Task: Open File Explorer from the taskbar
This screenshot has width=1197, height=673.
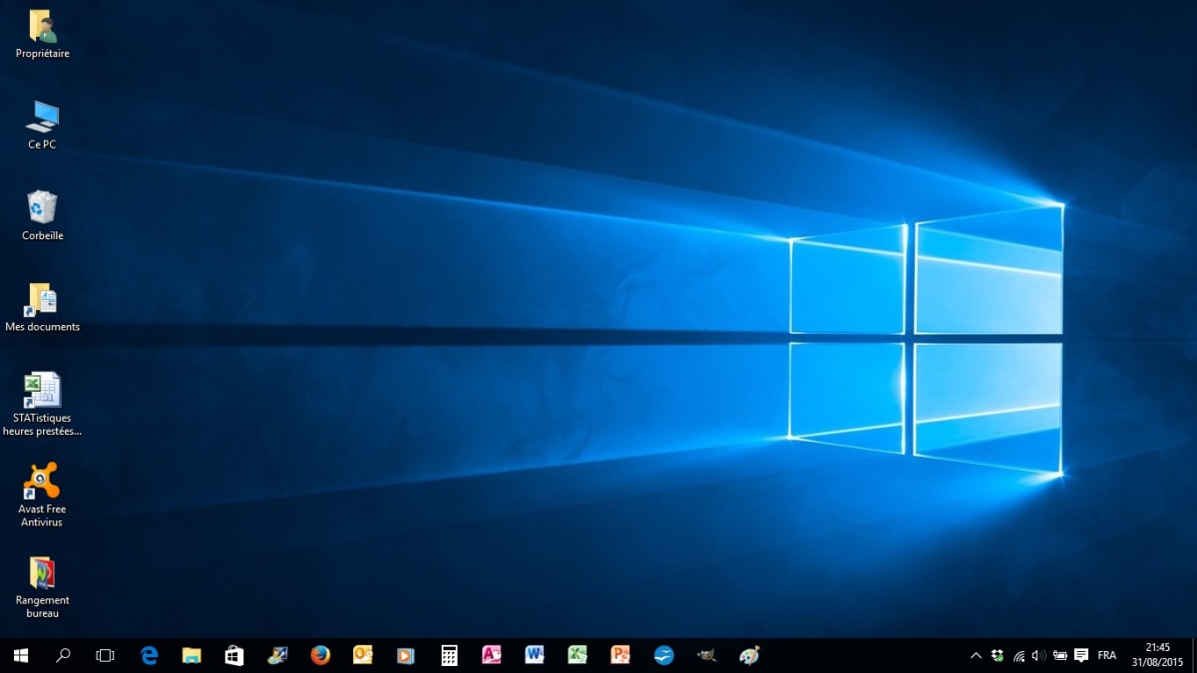Action: click(192, 655)
